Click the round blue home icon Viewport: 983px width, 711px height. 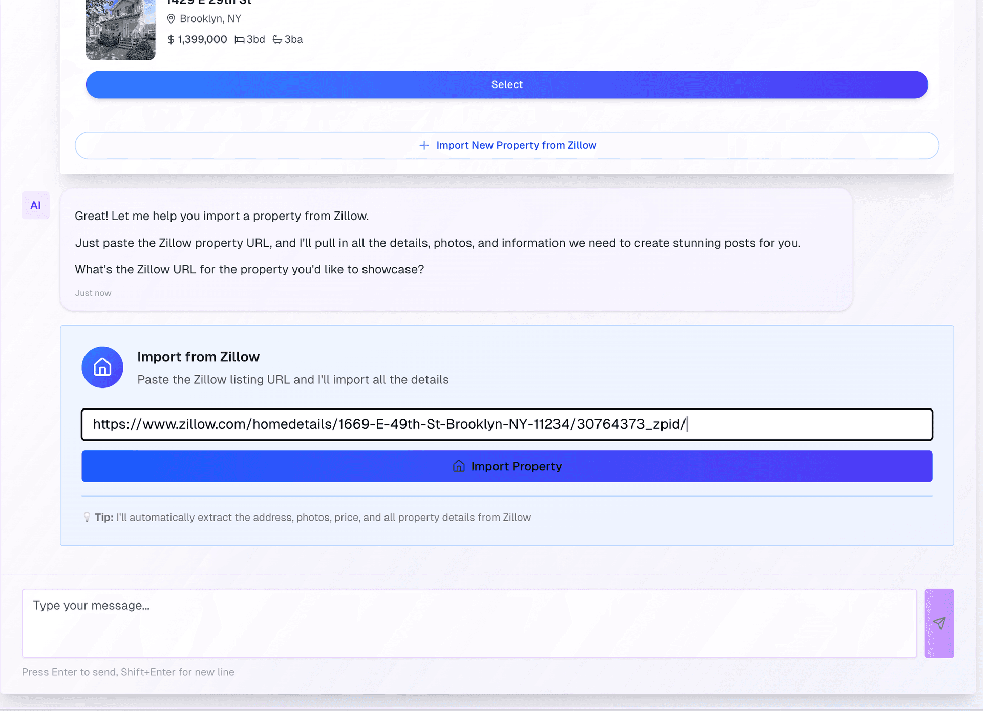[102, 367]
